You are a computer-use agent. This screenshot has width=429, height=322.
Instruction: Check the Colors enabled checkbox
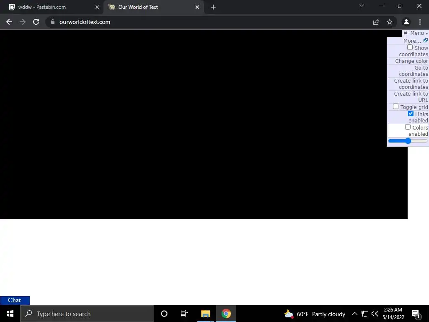[408, 127]
